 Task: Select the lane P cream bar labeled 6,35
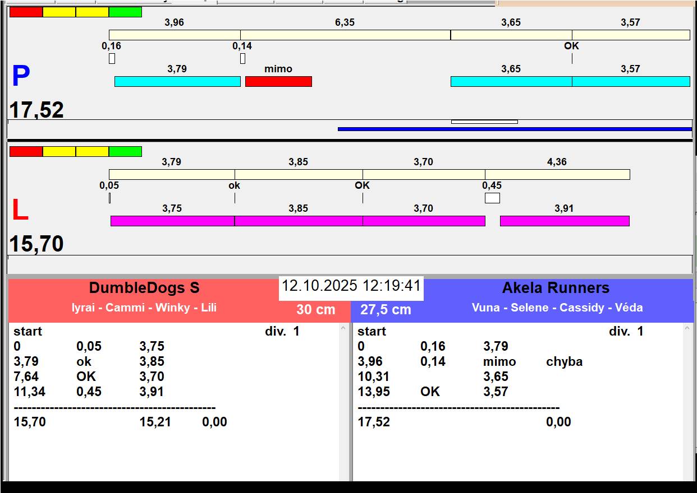tap(345, 35)
